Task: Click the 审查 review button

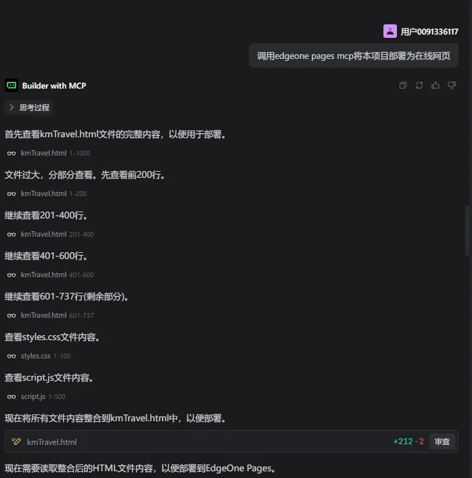Action: tap(442, 441)
